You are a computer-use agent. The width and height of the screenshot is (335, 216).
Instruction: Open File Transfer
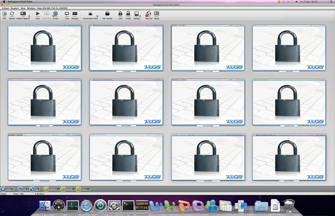[107, 15]
